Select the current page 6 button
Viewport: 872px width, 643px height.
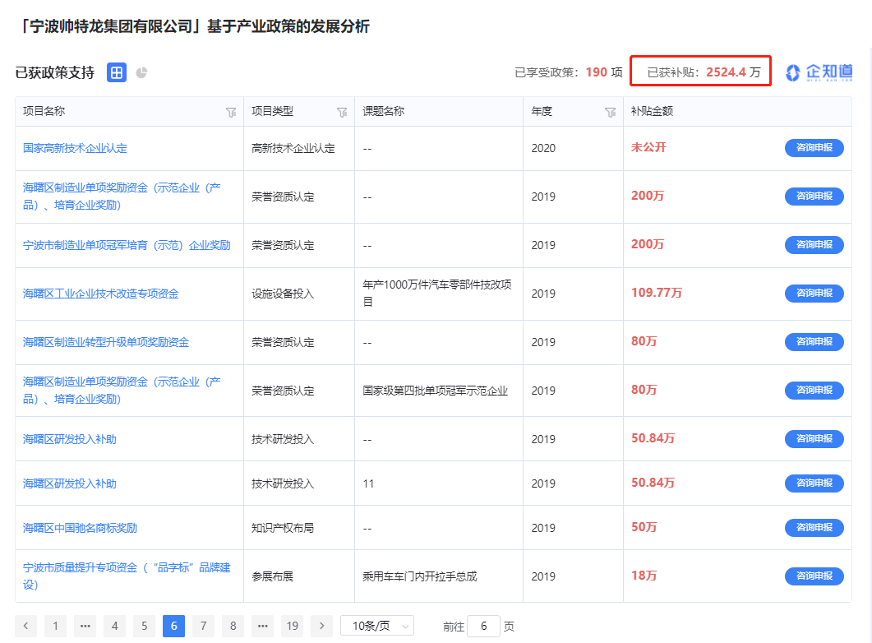[x=173, y=626]
